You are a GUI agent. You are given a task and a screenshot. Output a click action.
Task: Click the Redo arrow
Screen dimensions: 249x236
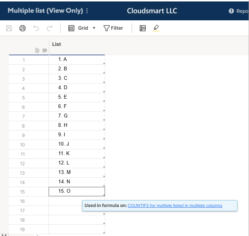point(50,28)
